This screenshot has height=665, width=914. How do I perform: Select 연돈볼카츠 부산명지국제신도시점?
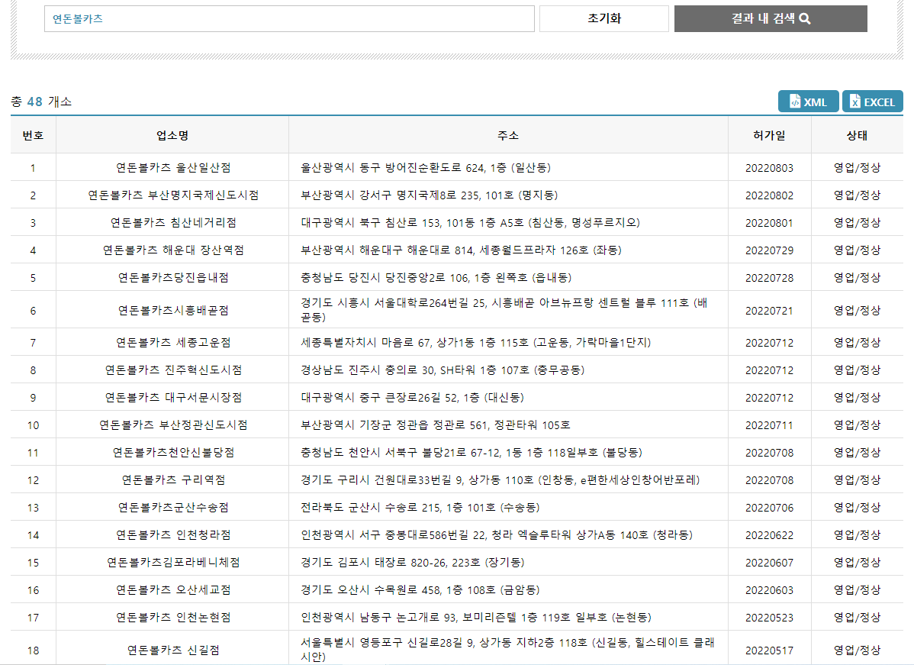tap(173, 195)
